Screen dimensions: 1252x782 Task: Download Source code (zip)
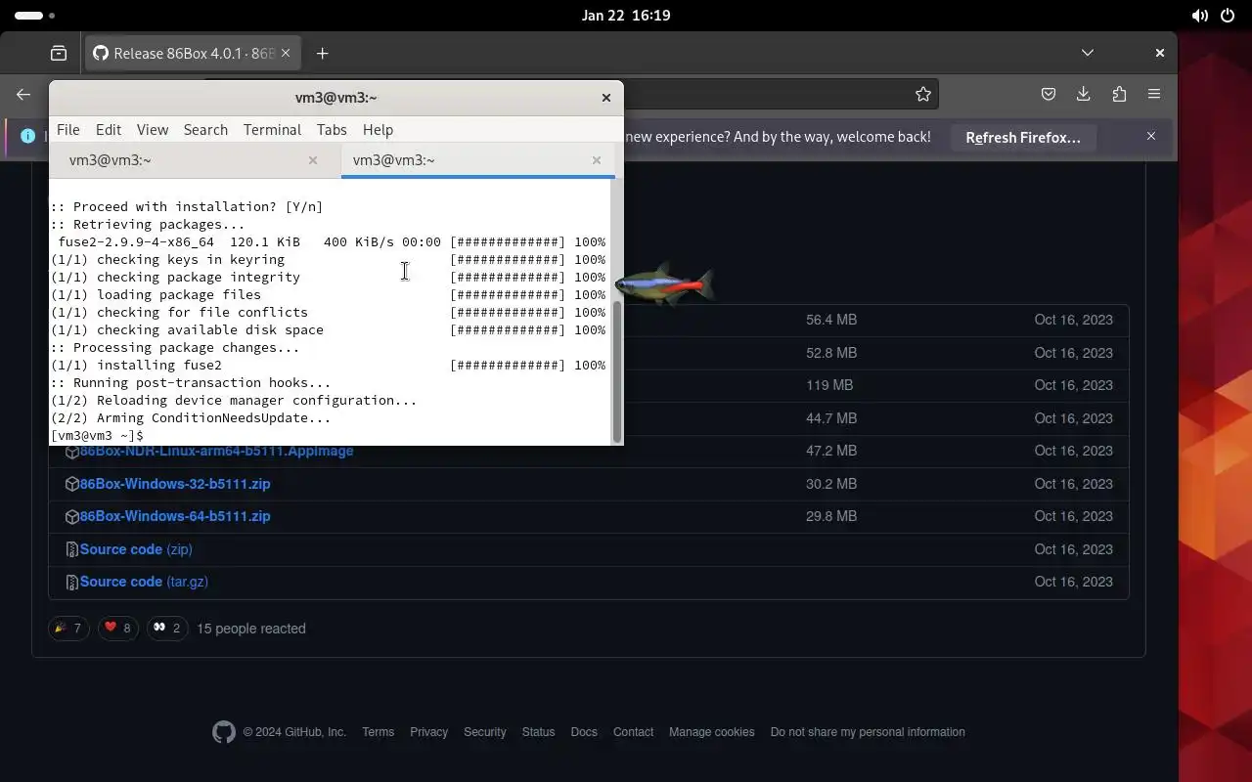[136, 549]
